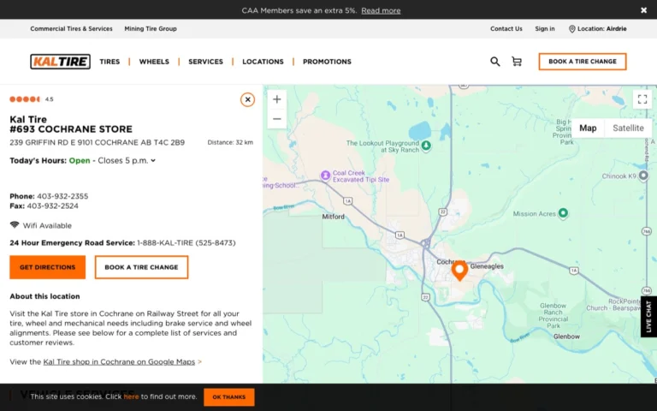Dismiss the CAA Members banner
The height and width of the screenshot is (411, 657).
tap(643, 10)
